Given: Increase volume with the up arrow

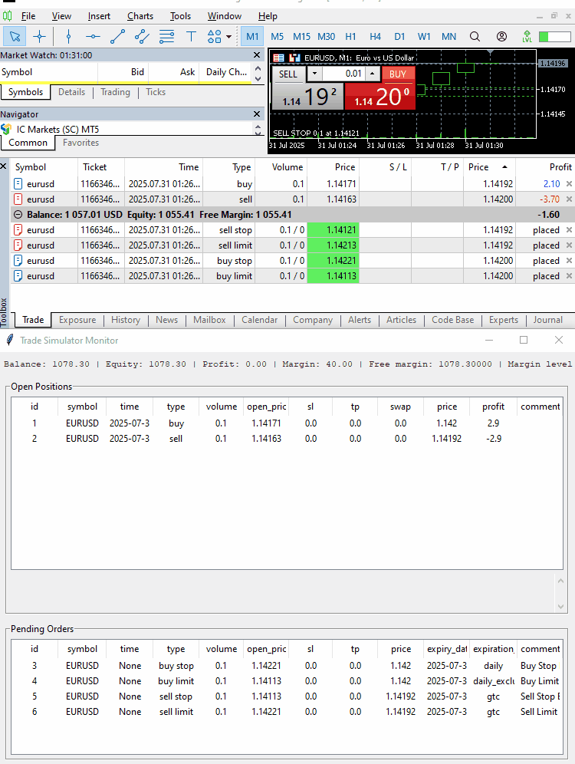Looking at the screenshot, I should click(x=372, y=74).
